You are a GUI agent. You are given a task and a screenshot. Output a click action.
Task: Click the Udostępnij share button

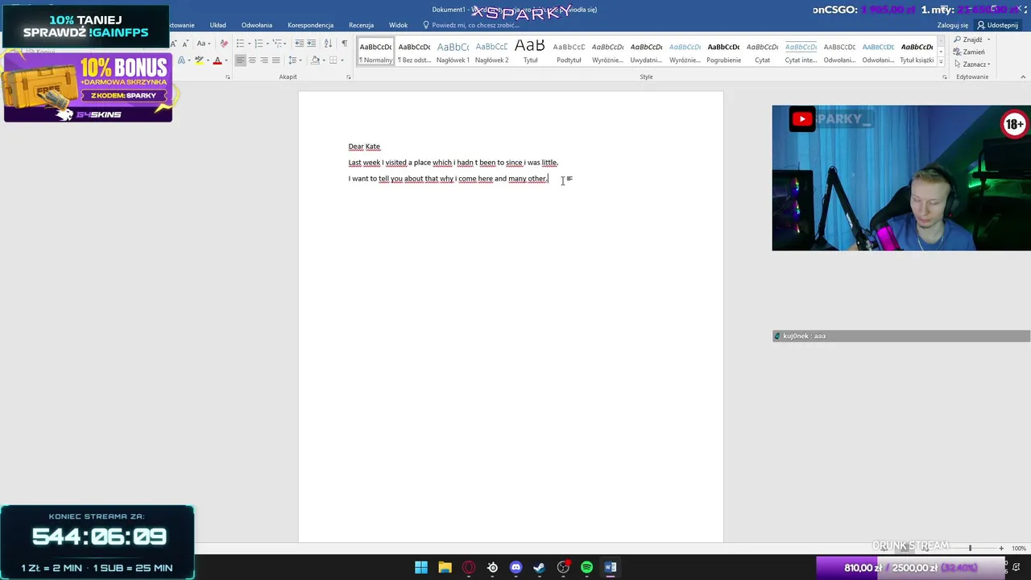click(997, 25)
